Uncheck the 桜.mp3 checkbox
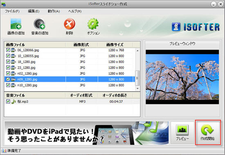The height and width of the screenshot is (155, 225). click(8, 101)
